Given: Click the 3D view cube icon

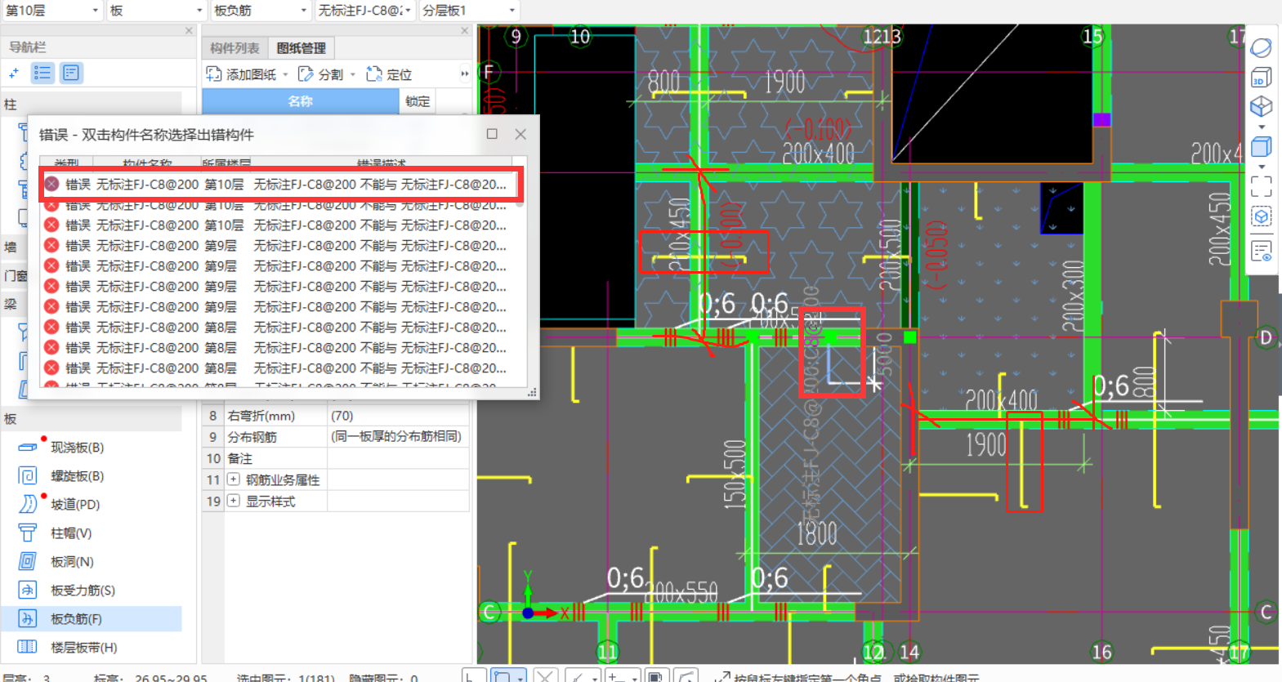Looking at the screenshot, I should coord(1261,78).
